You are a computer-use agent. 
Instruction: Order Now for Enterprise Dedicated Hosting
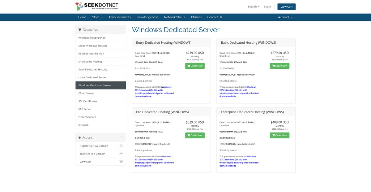pos(279,135)
